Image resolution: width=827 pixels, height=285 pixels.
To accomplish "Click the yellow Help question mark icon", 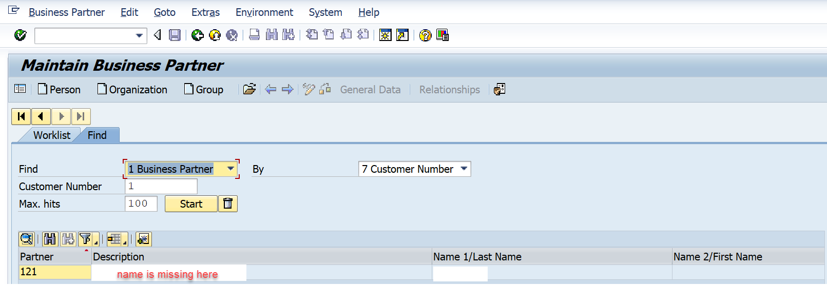I will pyautogui.click(x=425, y=35).
